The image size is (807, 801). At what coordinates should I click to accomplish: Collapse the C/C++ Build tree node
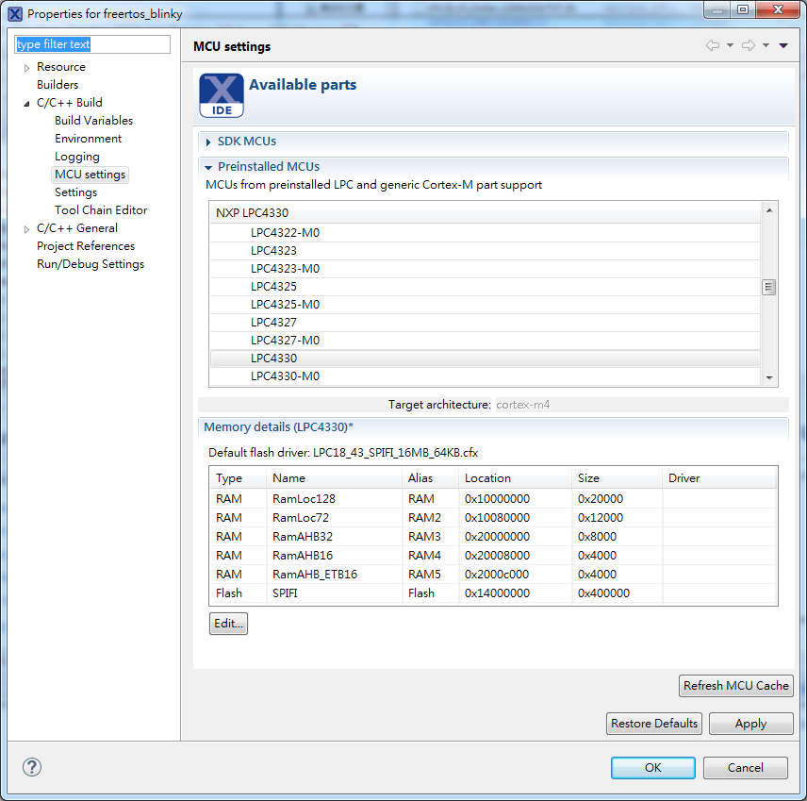(x=26, y=104)
